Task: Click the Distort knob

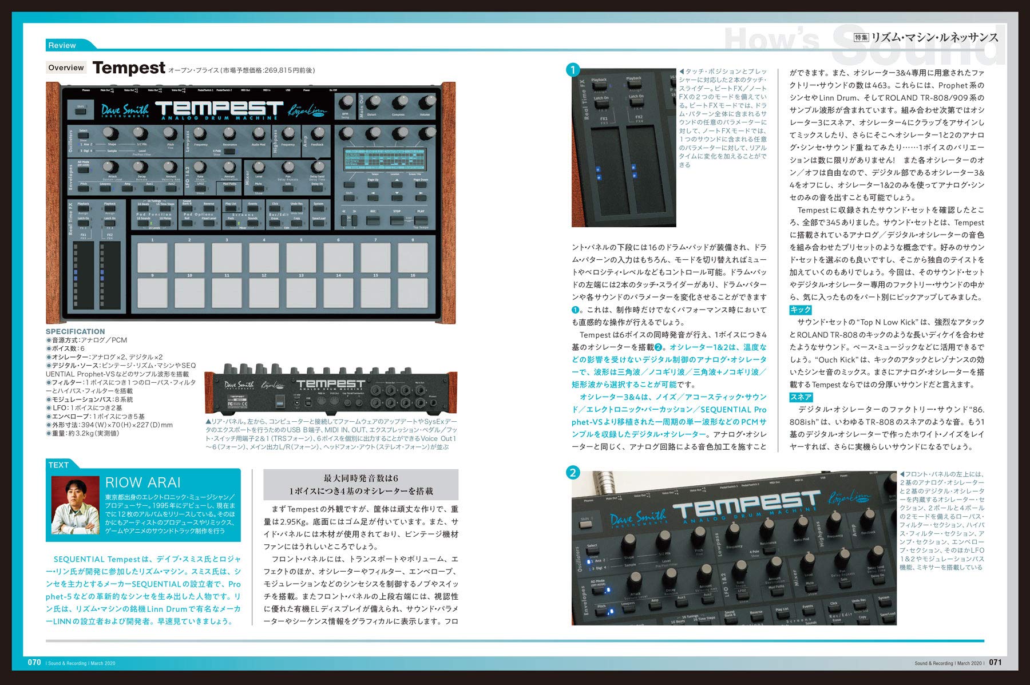Action: point(372,103)
